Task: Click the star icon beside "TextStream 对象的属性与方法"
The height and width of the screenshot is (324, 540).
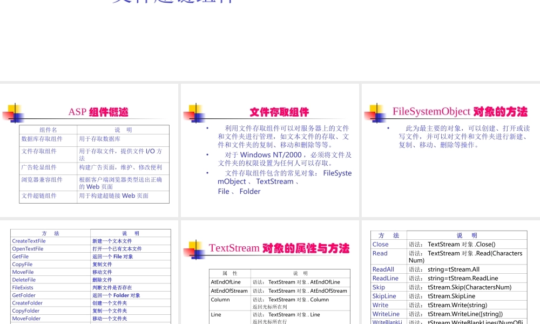Action: pyautogui.click(x=195, y=248)
